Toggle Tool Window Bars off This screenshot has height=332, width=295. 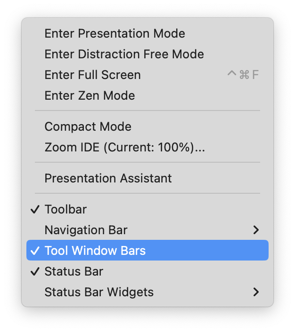pyautogui.click(x=95, y=251)
